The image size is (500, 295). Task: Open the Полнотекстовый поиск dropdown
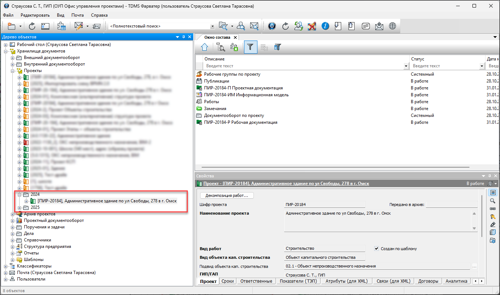[x=212, y=26]
